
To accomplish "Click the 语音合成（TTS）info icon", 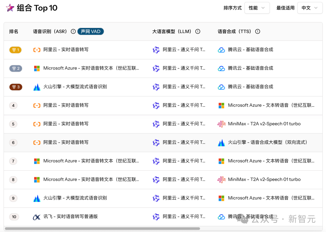I will click(x=257, y=31).
